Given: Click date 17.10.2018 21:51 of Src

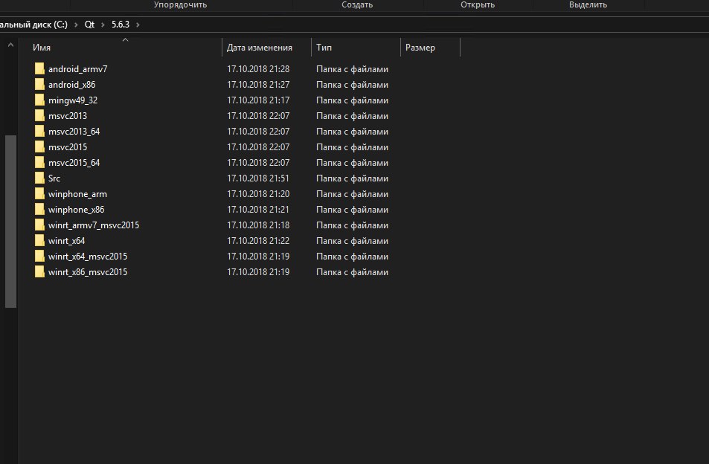Looking at the screenshot, I should (258, 178).
